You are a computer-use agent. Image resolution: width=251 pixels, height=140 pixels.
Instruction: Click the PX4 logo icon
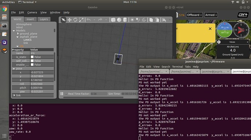(243, 15)
